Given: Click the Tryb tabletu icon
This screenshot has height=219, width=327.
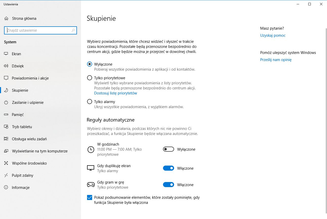Looking at the screenshot, I should (6, 127).
